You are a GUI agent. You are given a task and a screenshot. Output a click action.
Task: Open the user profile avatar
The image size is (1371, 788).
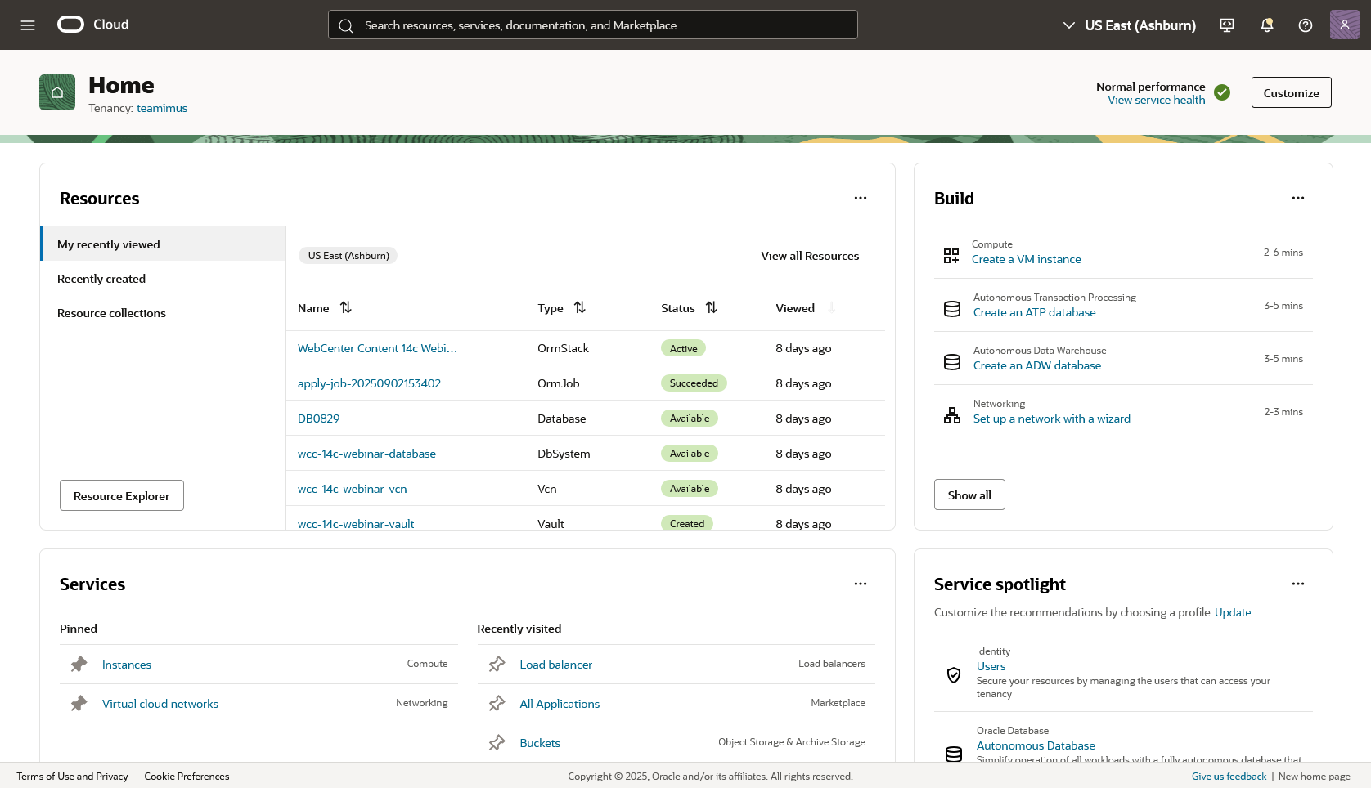click(x=1344, y=25)
